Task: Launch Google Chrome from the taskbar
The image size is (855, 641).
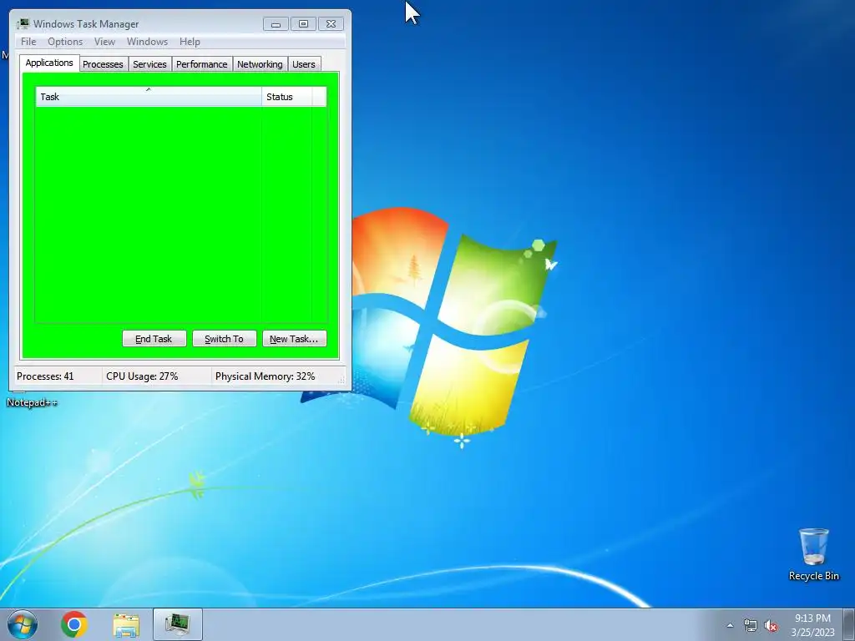Action: click(74, 624)
